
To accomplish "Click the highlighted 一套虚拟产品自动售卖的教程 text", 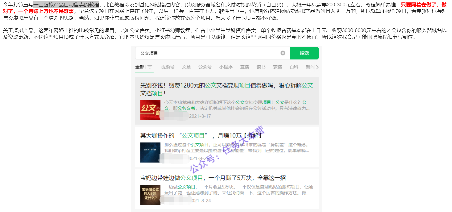I will (66, 5).
